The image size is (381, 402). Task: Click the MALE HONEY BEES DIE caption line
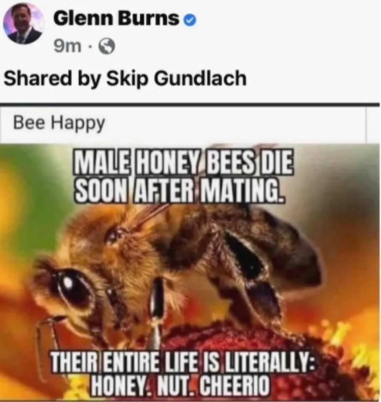[183, 163]
